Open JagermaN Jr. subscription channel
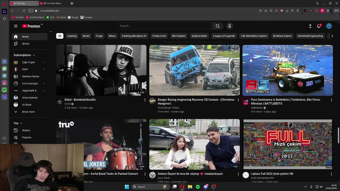Screen dimensions: 340x191 coord(29,90)
